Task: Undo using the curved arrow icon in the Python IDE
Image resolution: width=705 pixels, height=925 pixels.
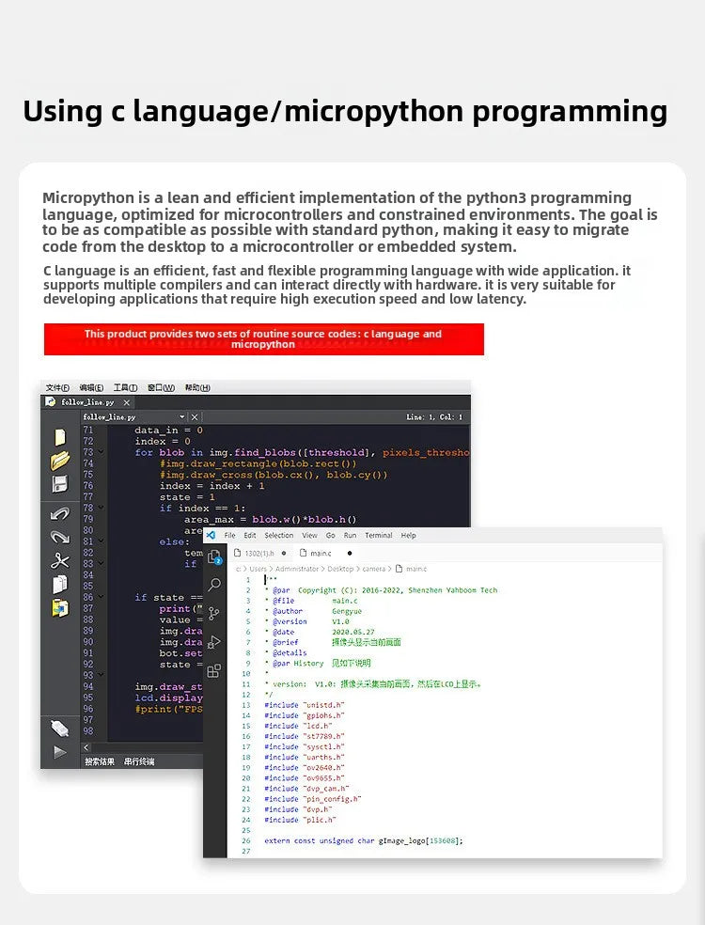Action: point(59,514)
